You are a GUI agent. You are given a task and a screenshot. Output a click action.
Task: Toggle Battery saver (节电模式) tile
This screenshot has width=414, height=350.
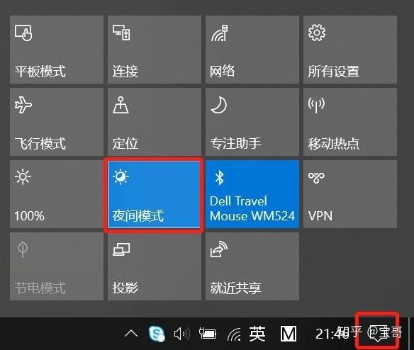click(x=57, y=266)
